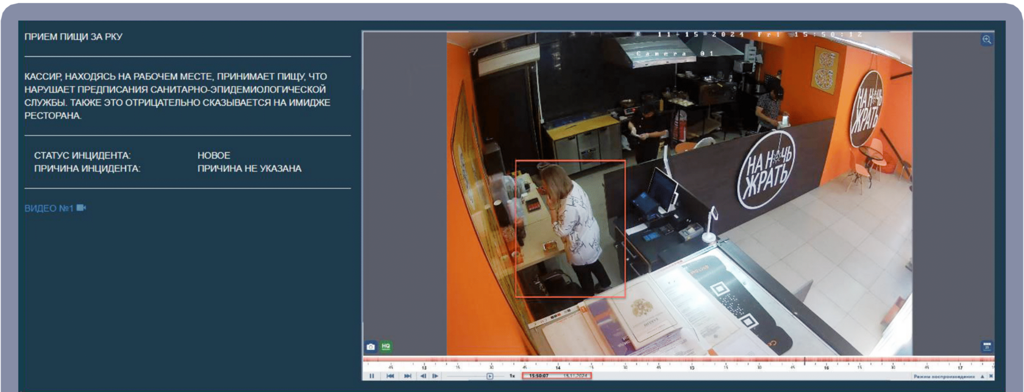The width and height of the screenshot is (1024, 392).
Task: Select the НОВОЕ incident status value
Action: (214, 155)
